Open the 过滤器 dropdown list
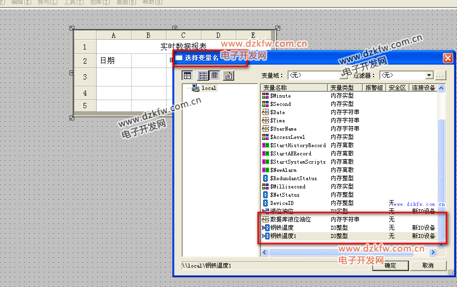 click(x=429, y=75)
